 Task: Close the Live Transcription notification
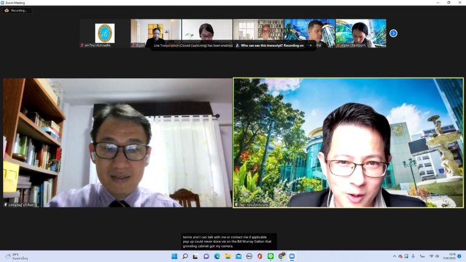311,45
